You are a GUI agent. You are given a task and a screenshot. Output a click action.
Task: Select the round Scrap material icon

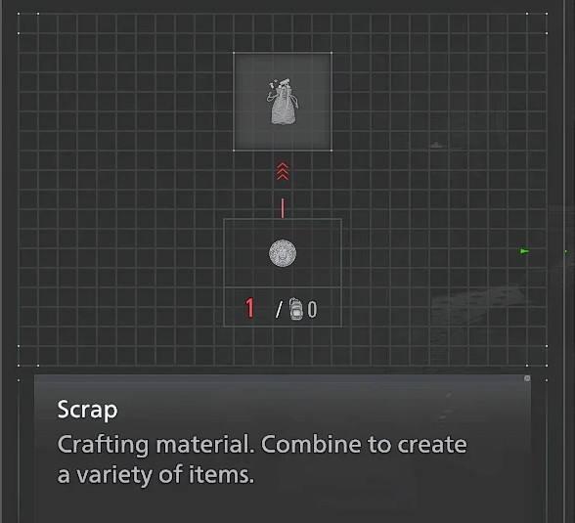(283, 253)
